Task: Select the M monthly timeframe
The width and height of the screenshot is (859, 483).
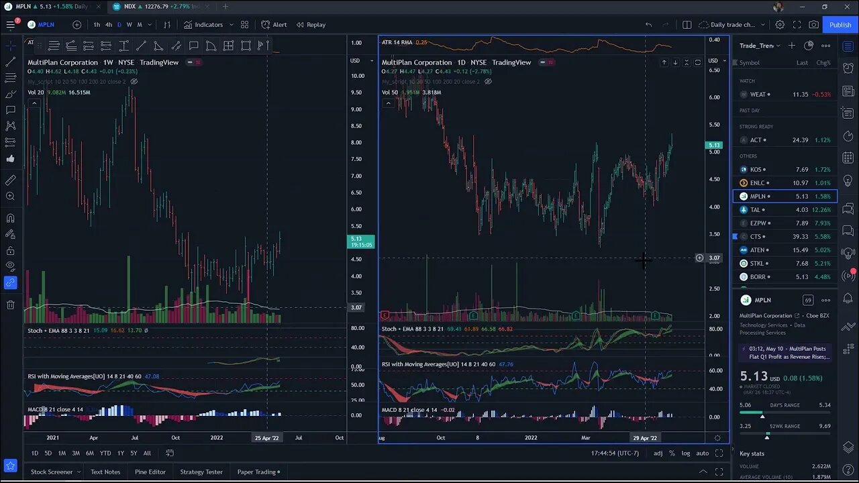Action: [x=140, y=25]
